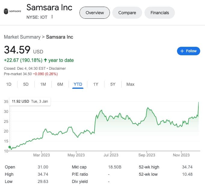Viewport: 205px width, 186px height.
Task: Open the three-dot menu beside NYSE: IOT
Action: click(x=52, y=17)
